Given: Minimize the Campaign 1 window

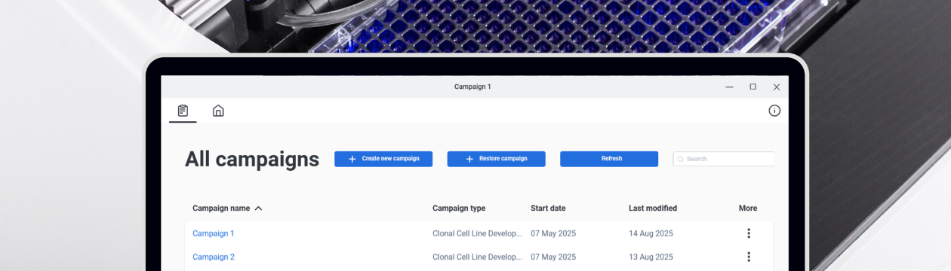Looking at the screenshot, I should coord(729,87).
